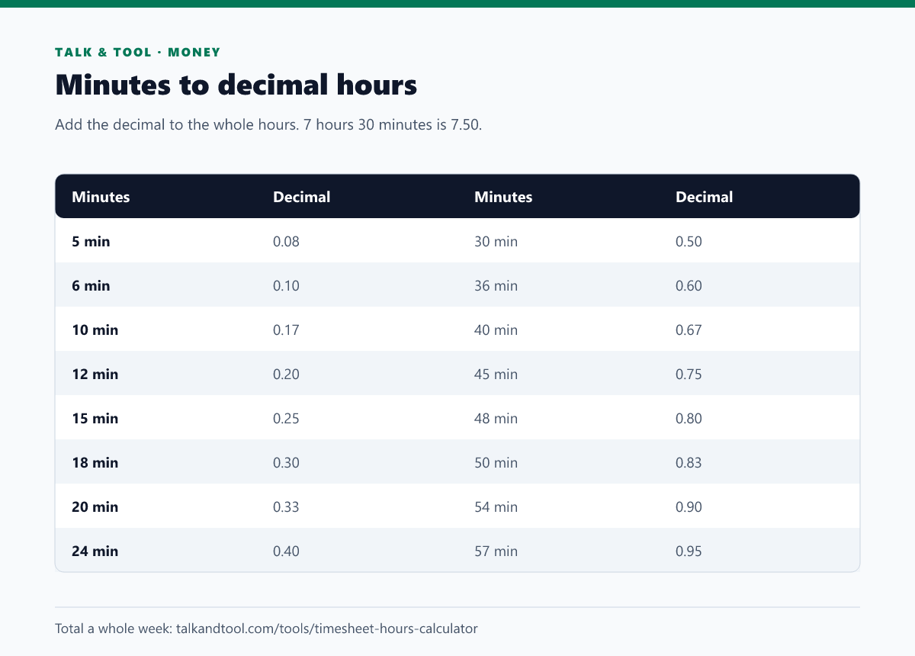Select the '18 min' cell
The image size is (915, 656).
click(x=95, y=463)
